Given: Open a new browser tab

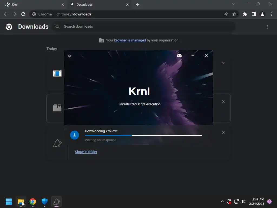Looking at the screenshot, I should [x=138, y=5].
